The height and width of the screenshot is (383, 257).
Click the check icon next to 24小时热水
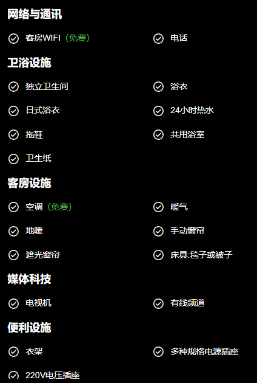pos(158,111)
